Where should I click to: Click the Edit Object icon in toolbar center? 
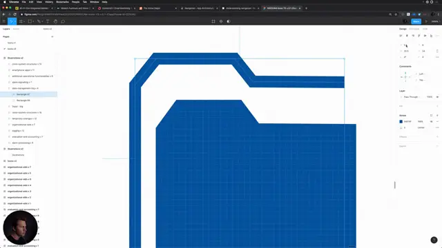pyautogui.click(x=213, y=21)
